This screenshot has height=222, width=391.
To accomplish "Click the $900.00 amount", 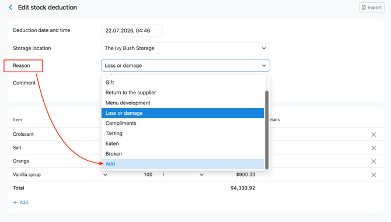I will point(246,174).
